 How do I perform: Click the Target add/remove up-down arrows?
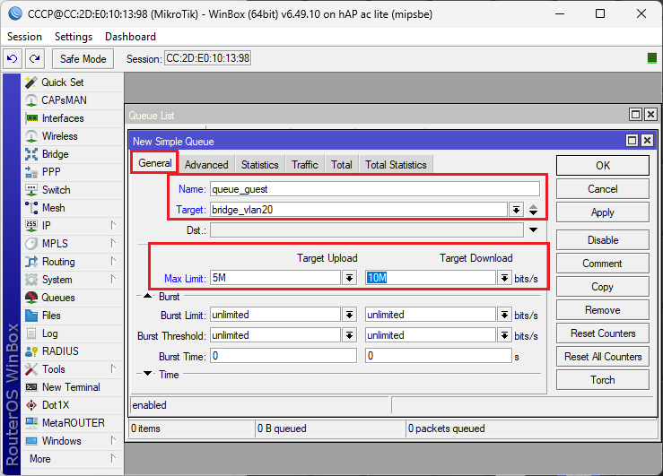[x=534, y=210]
